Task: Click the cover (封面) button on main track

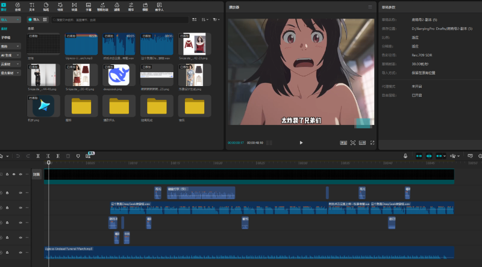Action: (x=37, y=174)
